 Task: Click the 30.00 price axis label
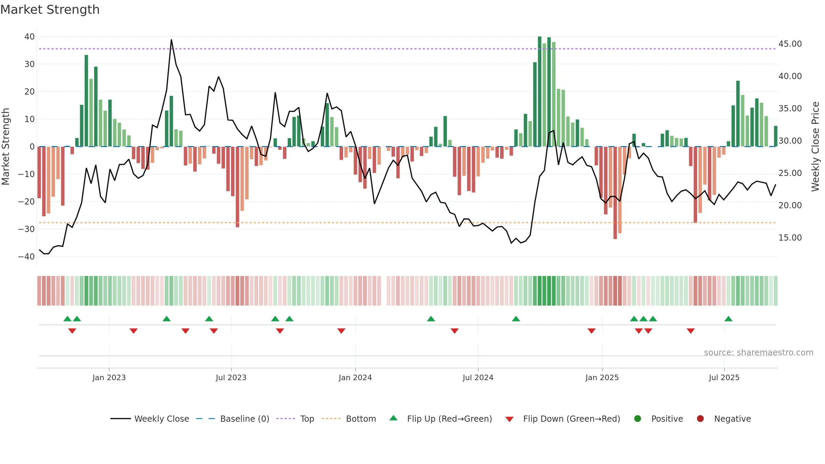point(790,141)
